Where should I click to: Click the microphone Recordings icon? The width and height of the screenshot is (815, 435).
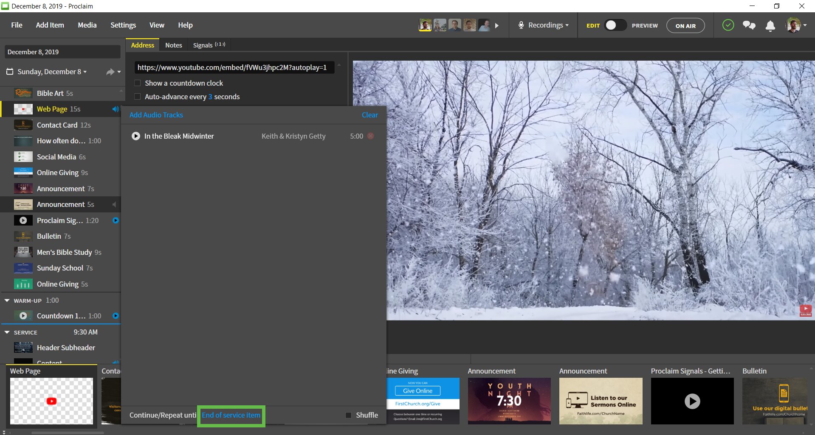tap(521, 25)
